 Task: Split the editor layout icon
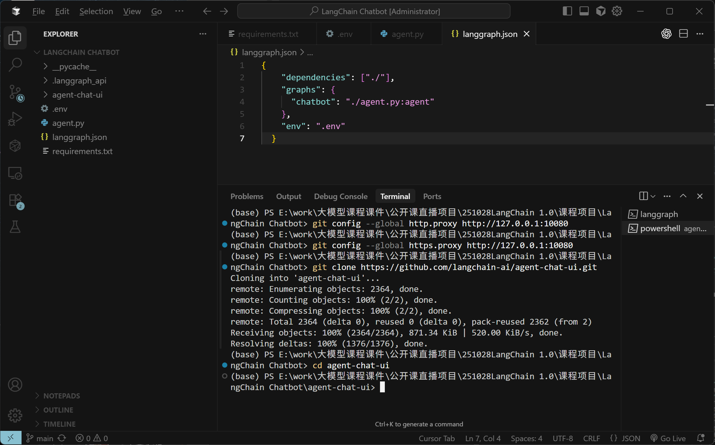click(x=683, y=34)
